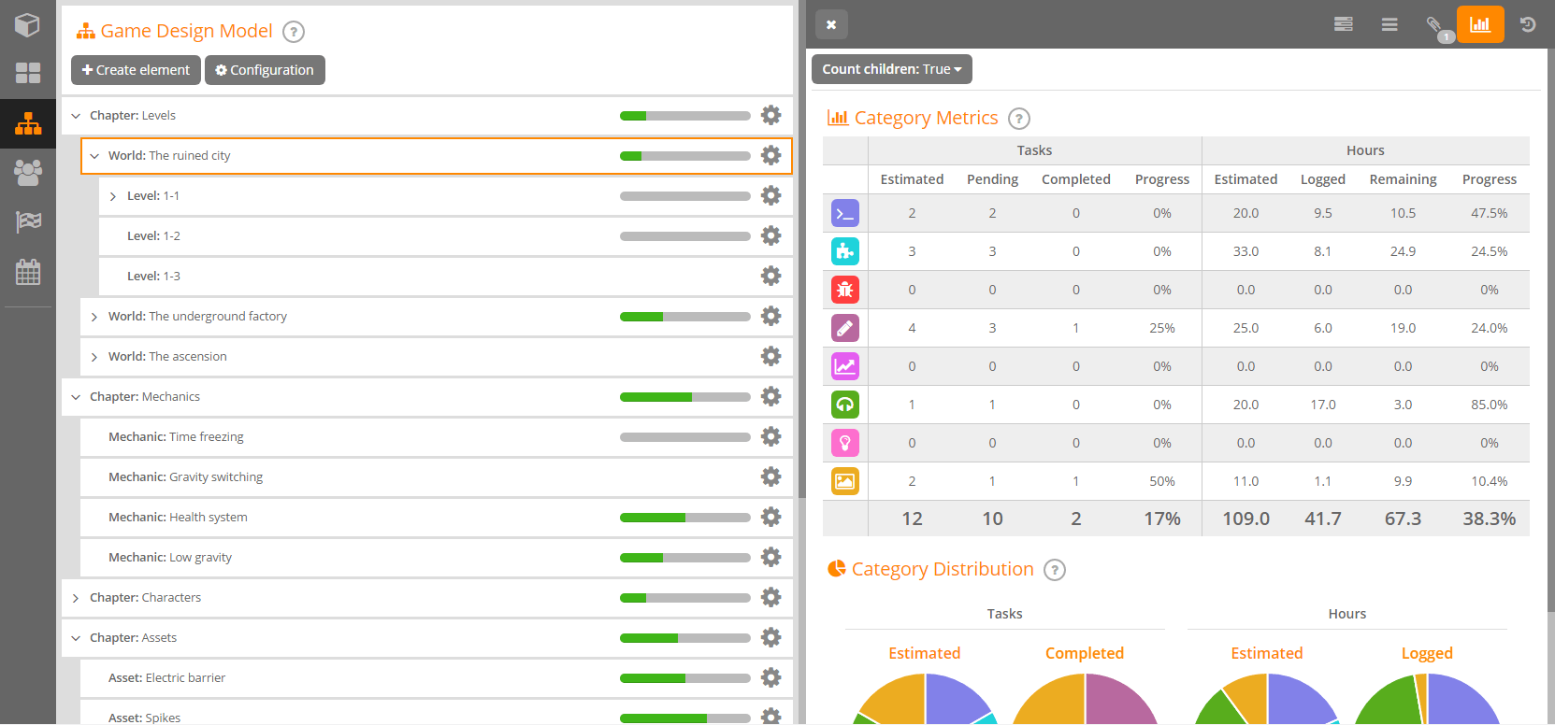This screenshot has height=725, width=1555.
Task: Expand World: The underground factory
Action: point(94,317)
